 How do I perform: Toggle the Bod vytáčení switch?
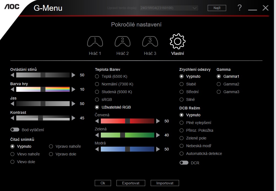15,130
